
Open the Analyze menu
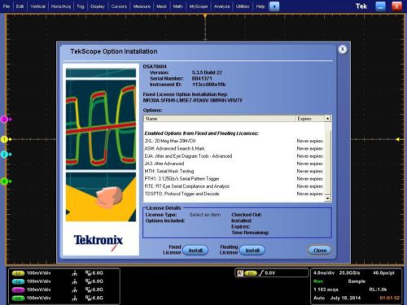221,7
